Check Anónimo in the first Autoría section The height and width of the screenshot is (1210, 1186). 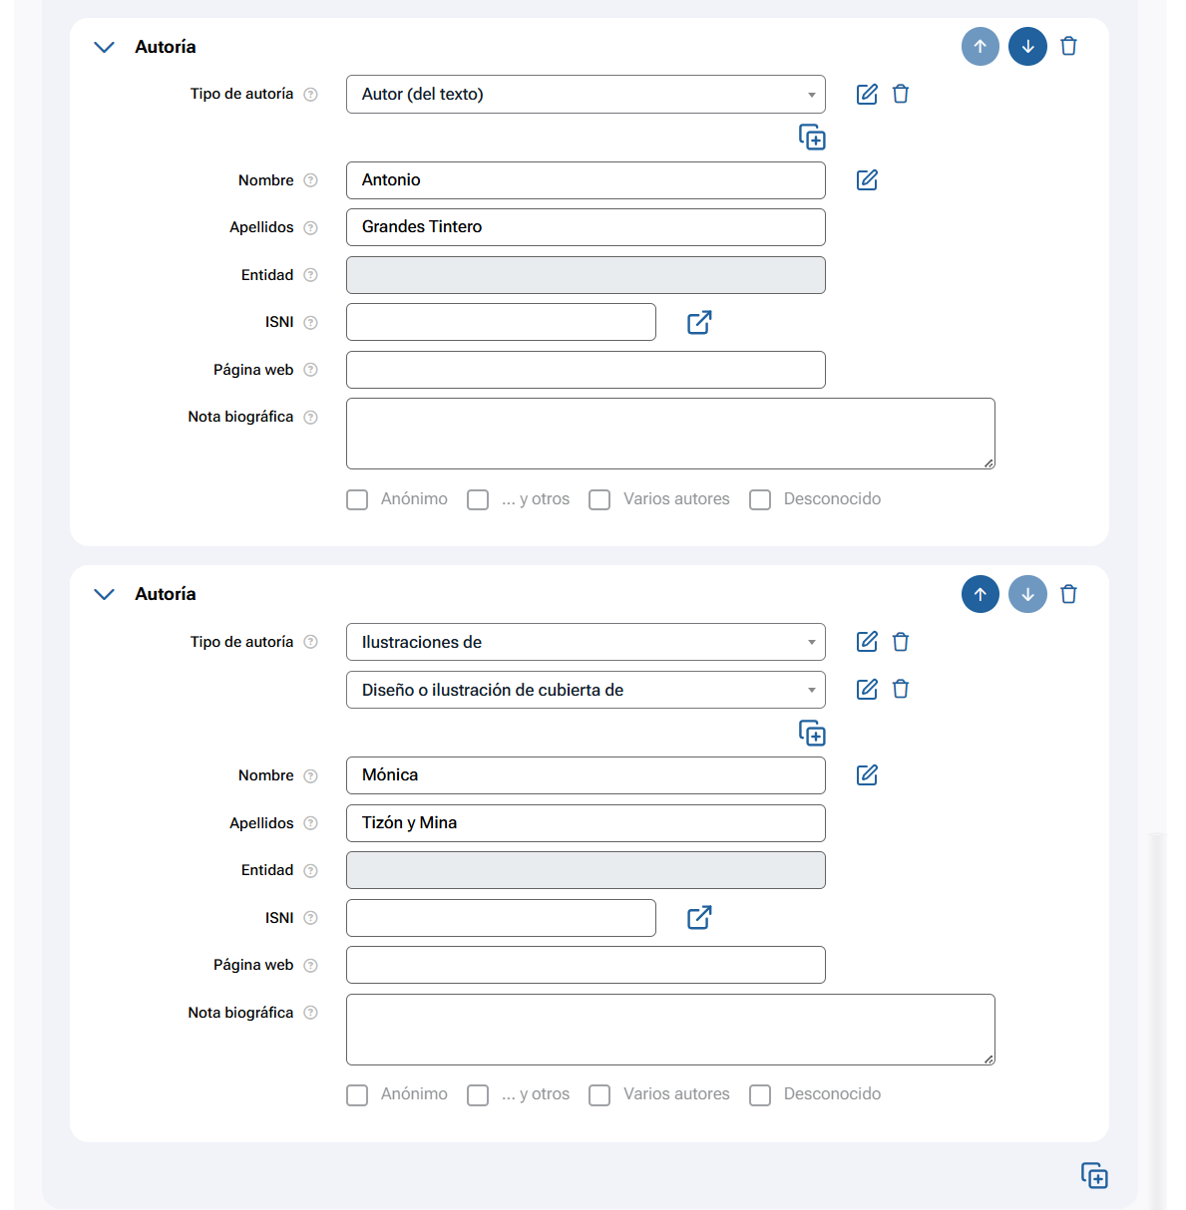pyautogui.click(x=357, y=499)
